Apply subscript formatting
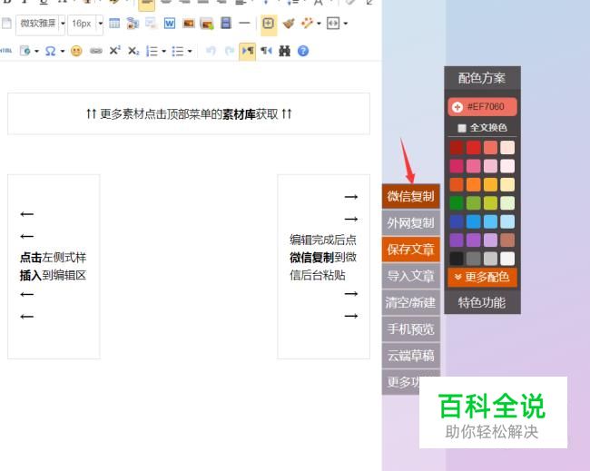This screenshot has height=471, width=590. coord(133,51)
